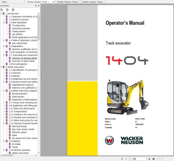Screen dimensions: 174x161
Task: Click the Wacker Neuson logo on page
Action: tap(124, 140)
